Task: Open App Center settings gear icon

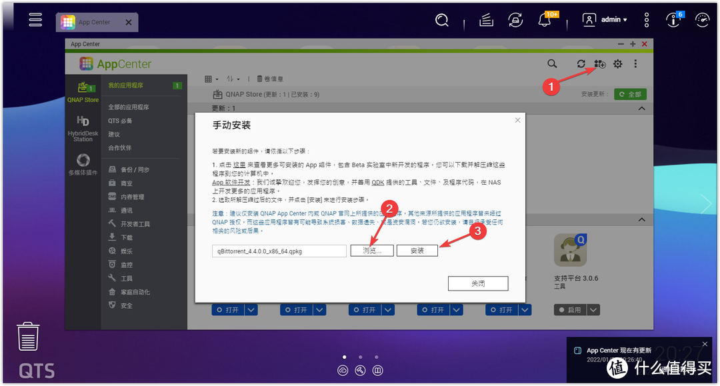Action: pos(617,63)
